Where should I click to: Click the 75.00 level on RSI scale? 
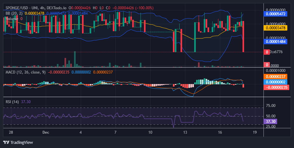coord(271,106)
